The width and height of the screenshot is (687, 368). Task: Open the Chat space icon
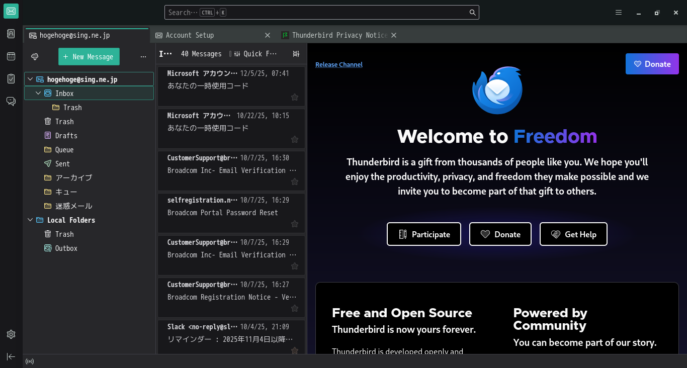[11, 102]
